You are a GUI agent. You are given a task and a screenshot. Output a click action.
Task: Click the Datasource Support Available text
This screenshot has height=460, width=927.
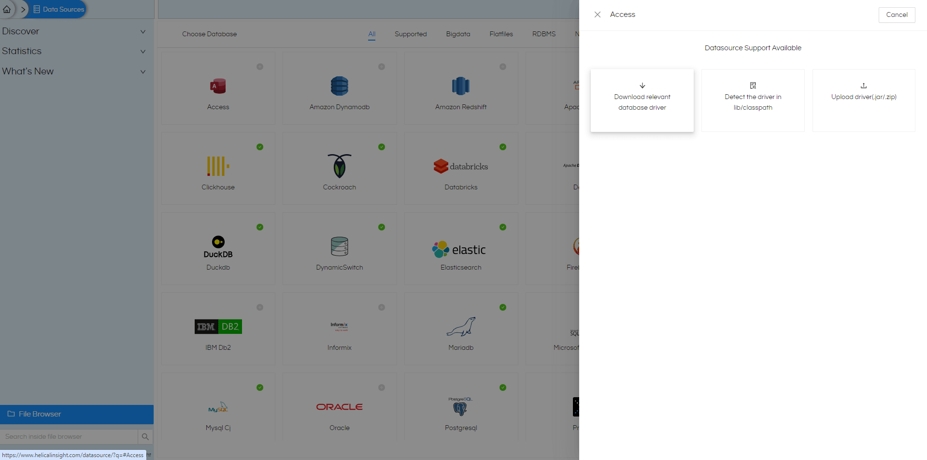click(753, 48)
